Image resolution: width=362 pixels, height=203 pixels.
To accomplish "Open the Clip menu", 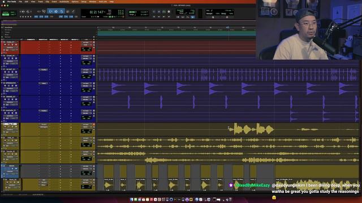I will (48, 2).
